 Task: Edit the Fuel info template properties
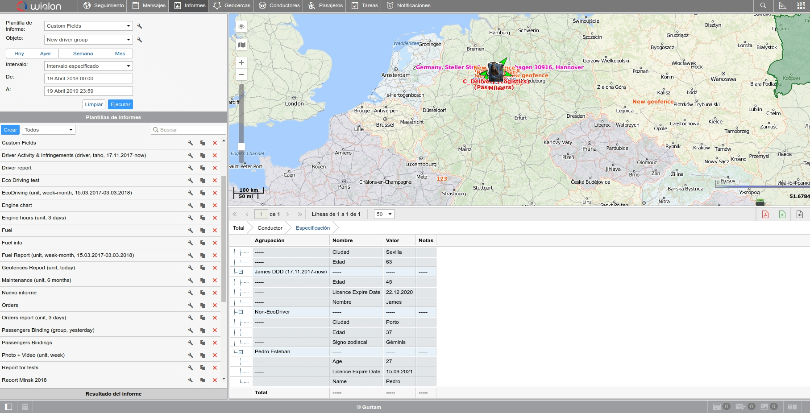(x=191, y=243)
